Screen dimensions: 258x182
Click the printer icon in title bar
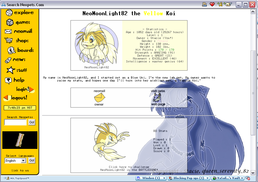(204, 4)
